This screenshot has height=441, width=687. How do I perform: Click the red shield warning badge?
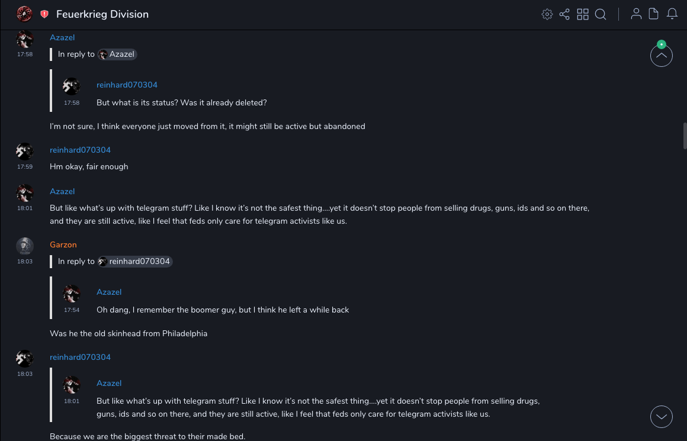tap(44, 14)
